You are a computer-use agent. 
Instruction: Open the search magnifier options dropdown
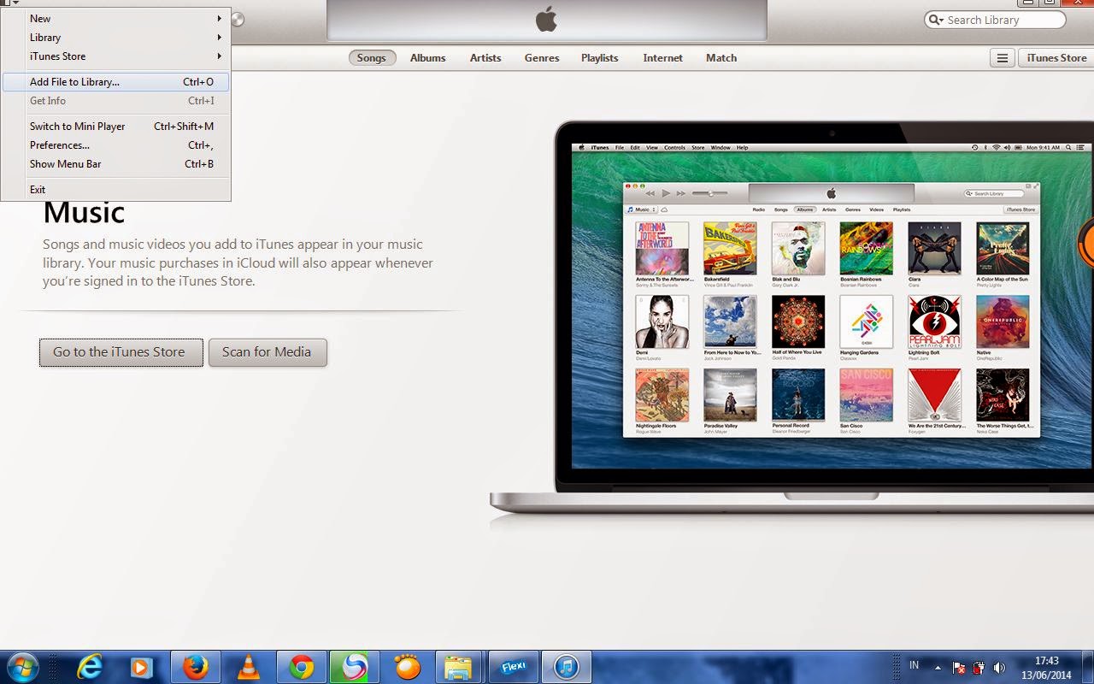coord(937,20)
